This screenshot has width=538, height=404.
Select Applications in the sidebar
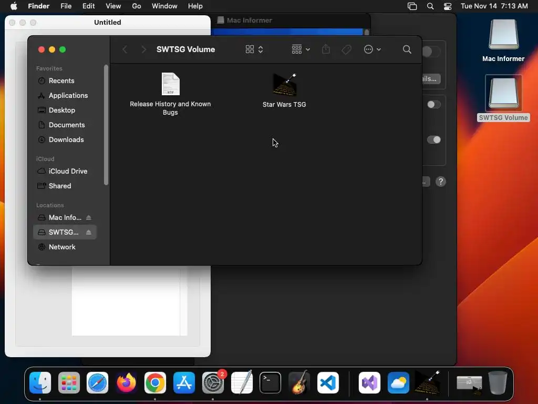65,96
